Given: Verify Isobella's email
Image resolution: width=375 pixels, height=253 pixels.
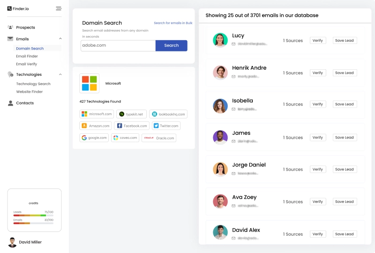Looking at the screenshot, I should click(318, 104).
